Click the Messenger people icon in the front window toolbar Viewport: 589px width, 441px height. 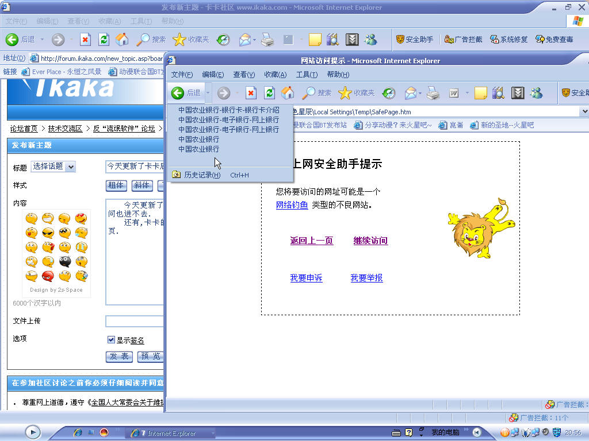[x=537, y=92]
